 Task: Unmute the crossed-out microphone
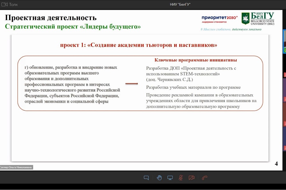tap(181, 178)
